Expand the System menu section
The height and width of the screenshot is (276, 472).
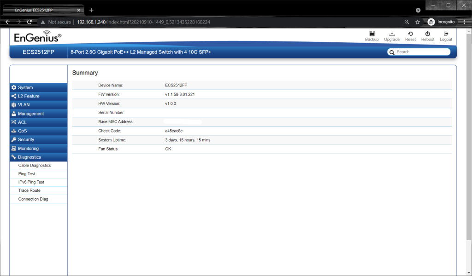(39, 87)
